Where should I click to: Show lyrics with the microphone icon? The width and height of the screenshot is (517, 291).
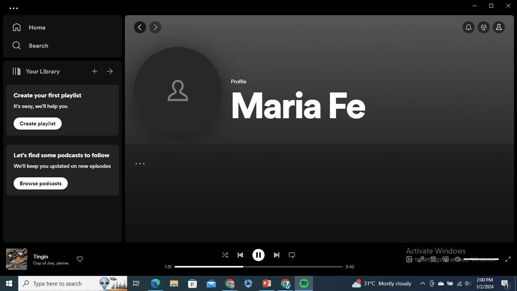pyautogui.click(x=421, y=259)
